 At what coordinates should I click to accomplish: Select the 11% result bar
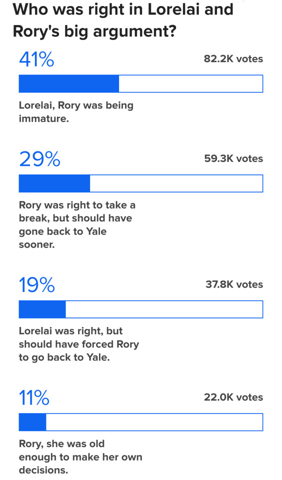141,422
